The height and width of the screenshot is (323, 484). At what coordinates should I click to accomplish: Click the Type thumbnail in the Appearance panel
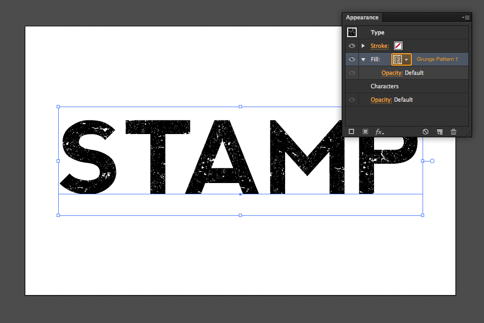(x=351, y=32)
